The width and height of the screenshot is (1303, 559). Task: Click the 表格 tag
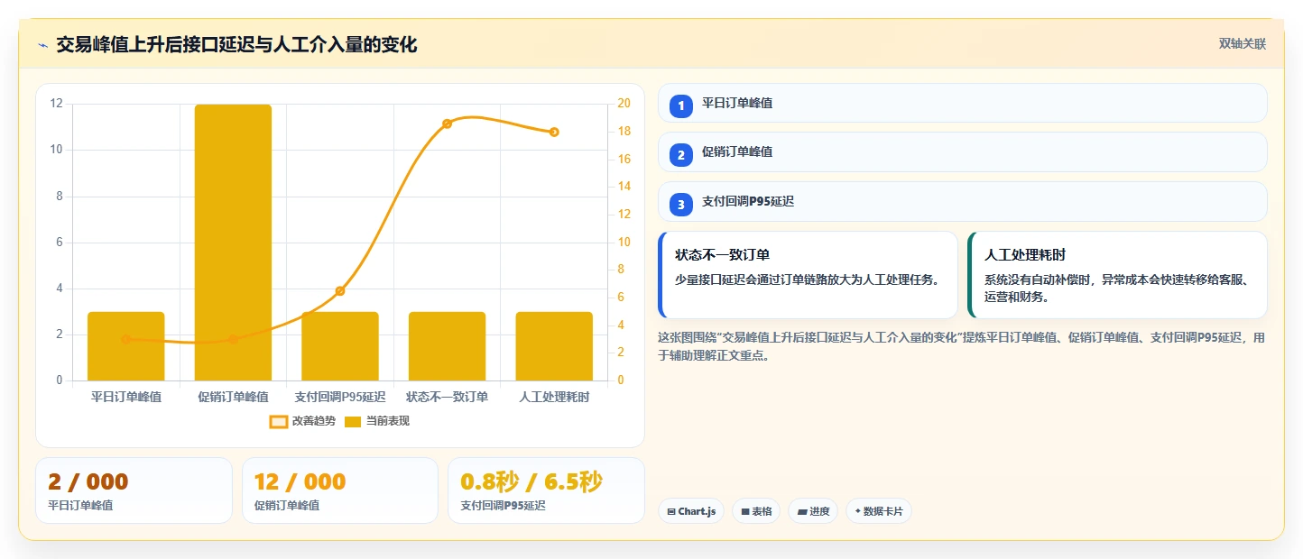755,511
